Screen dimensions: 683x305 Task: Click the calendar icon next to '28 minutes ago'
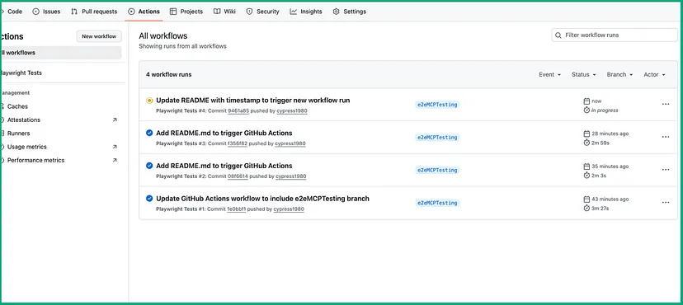pos(586,134)
